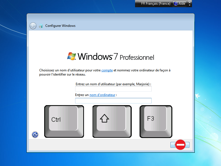Minimize the language bar

coord(190,2)
